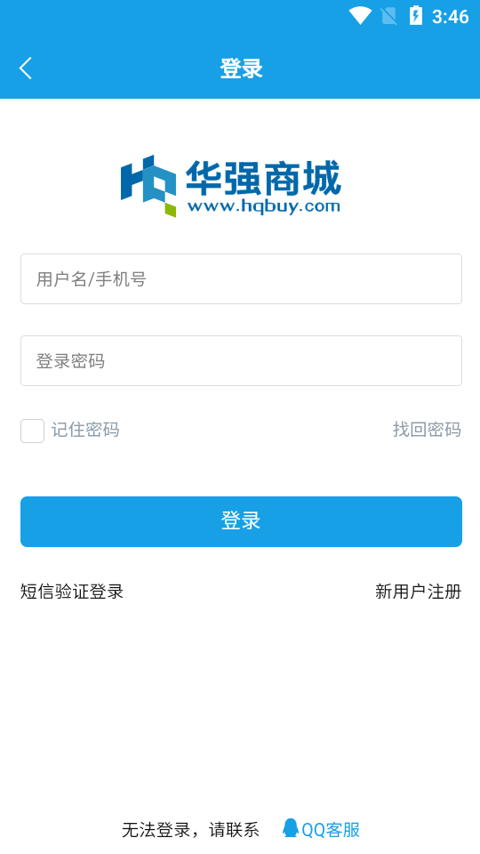Click the Wi-Fi status icon
Viewport: 480px width, 854px height.
pos(360,16)
